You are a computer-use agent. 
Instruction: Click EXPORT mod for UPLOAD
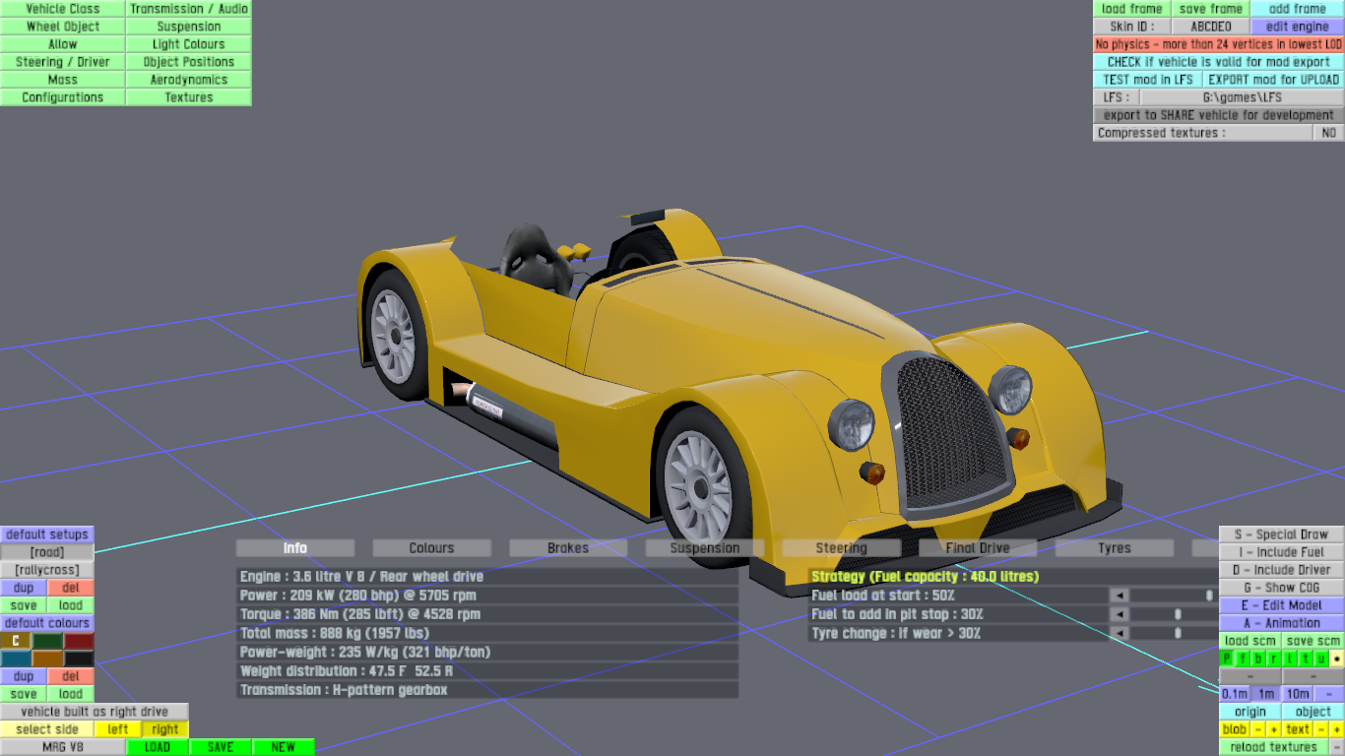pos(1274,80)
